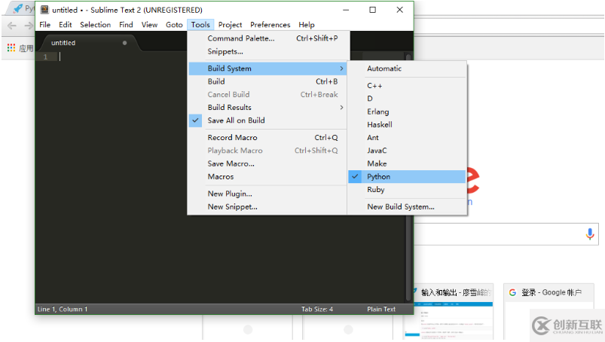
Task: Select Haskell build system
Action: point(407,124)
